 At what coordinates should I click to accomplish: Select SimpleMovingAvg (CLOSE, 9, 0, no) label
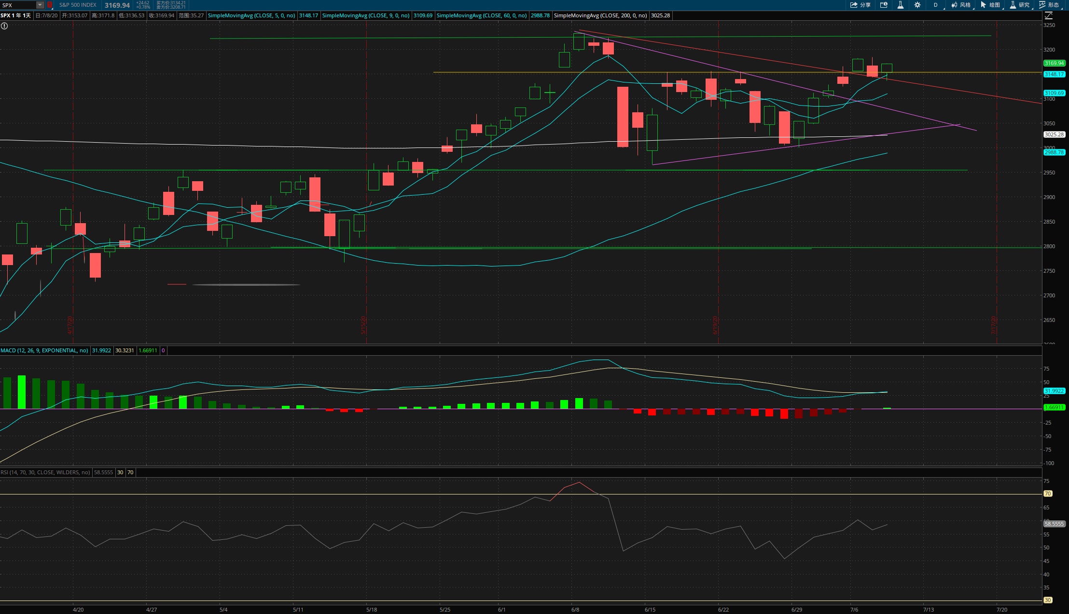pyautogui.click(x=366, y=15)
